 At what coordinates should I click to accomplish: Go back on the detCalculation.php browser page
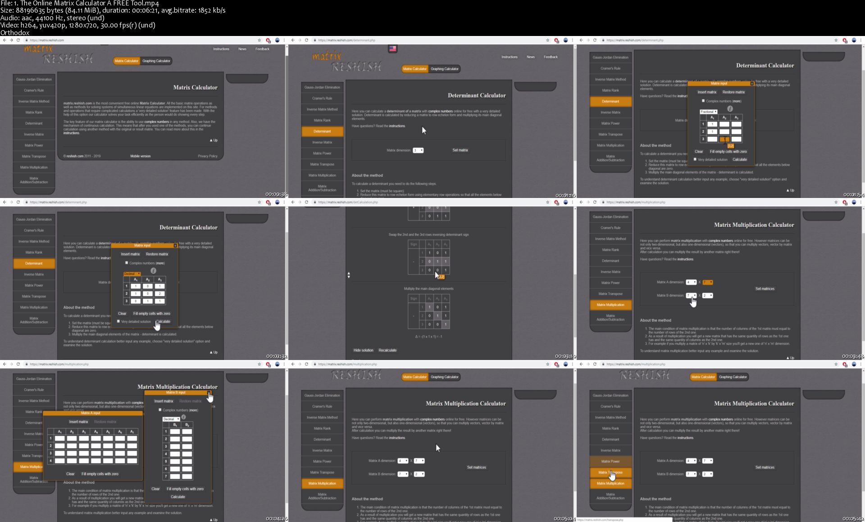click(293, 202)
